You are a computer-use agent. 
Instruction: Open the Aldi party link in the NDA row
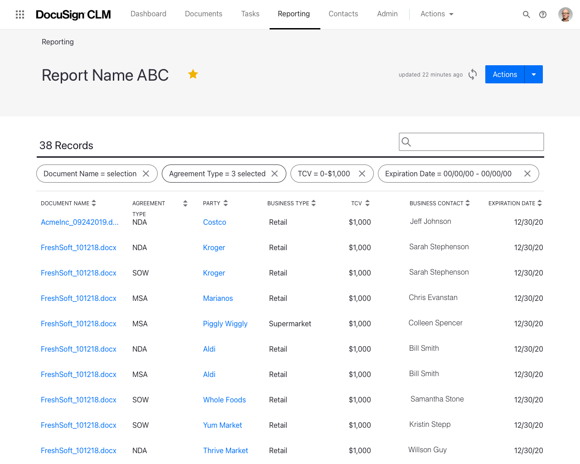pos(209,349)
